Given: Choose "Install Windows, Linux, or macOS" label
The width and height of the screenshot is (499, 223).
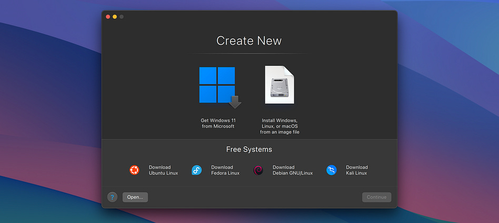Looking at the screenshot, I should click(x=280, y=126).
